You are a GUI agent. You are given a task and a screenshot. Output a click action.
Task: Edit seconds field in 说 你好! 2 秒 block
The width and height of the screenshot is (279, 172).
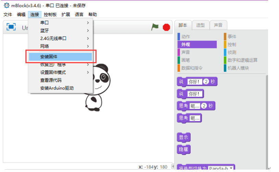coord(206,82)
